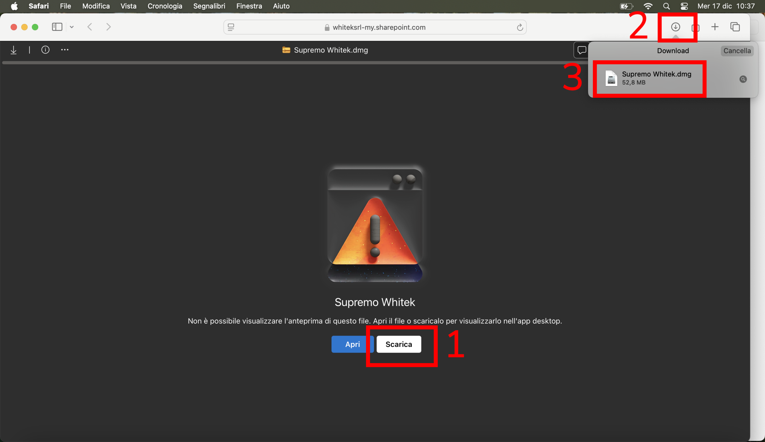Open file info icon in viewer toolbar
Viewport: 765px width, 442px height.
coord(45,50)
